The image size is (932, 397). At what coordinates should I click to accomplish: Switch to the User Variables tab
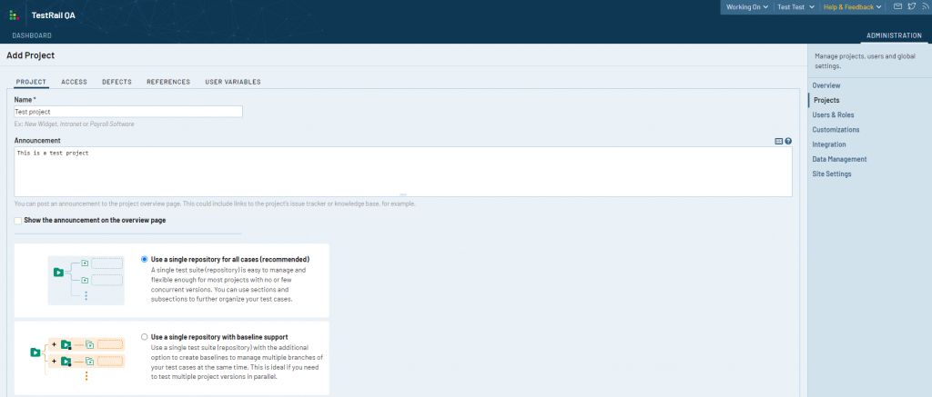233,82
